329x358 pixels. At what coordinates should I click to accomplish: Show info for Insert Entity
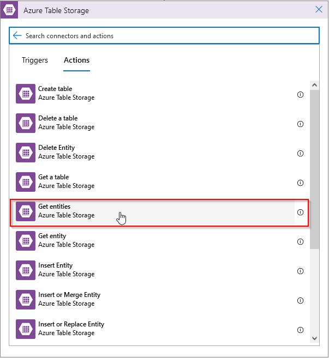(300, 271)
